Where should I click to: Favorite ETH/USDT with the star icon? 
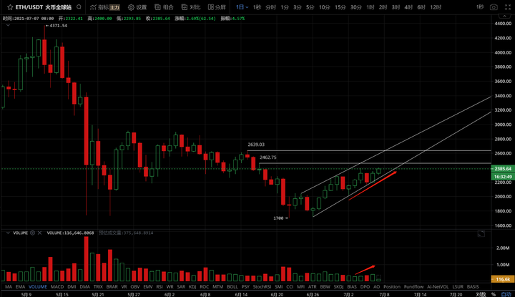pos(10,7)
